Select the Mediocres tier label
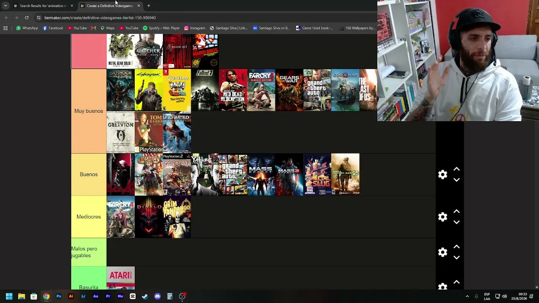Viewport: 539px width, 303px height. click(88, 217)
